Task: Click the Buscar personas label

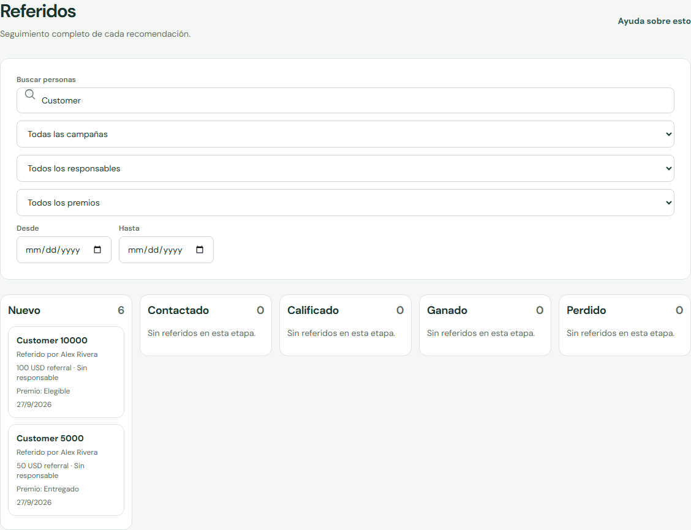Action: coord(47,80)
